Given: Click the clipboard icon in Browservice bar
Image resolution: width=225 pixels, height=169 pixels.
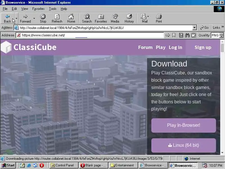Looking at the screenshot, I should click(193, 35).
